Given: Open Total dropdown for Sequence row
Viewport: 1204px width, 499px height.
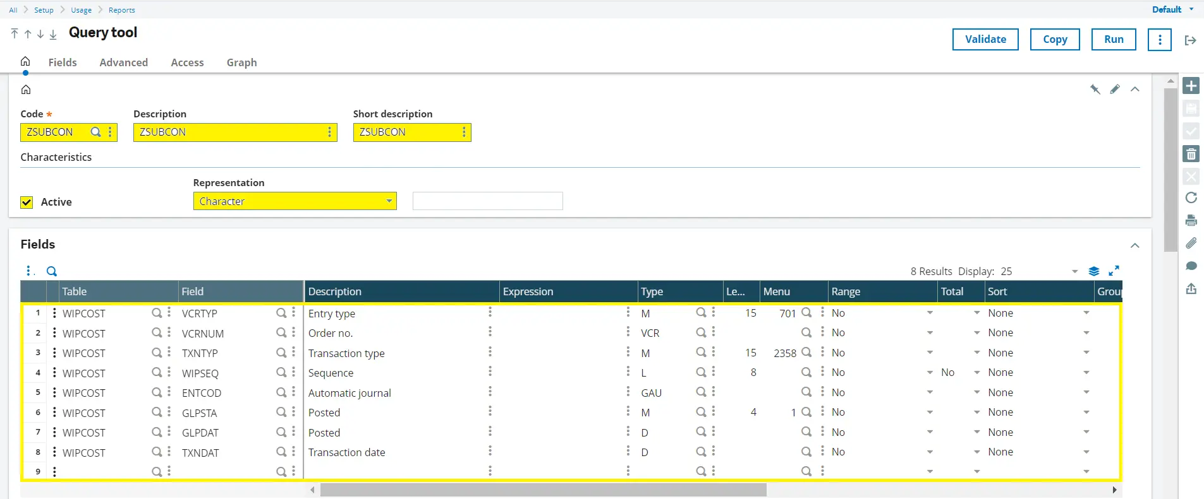Looking at the screenshot, I should click(x=976, y=372).
